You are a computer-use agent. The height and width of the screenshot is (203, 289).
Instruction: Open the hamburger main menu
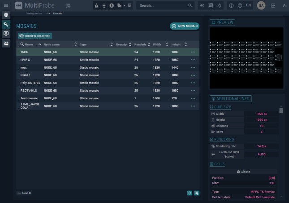6,5
